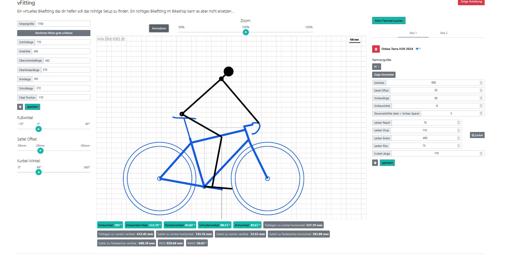
Task: Click the Lenker-Drop spinner arrows
Action: [x=459, y=130]
